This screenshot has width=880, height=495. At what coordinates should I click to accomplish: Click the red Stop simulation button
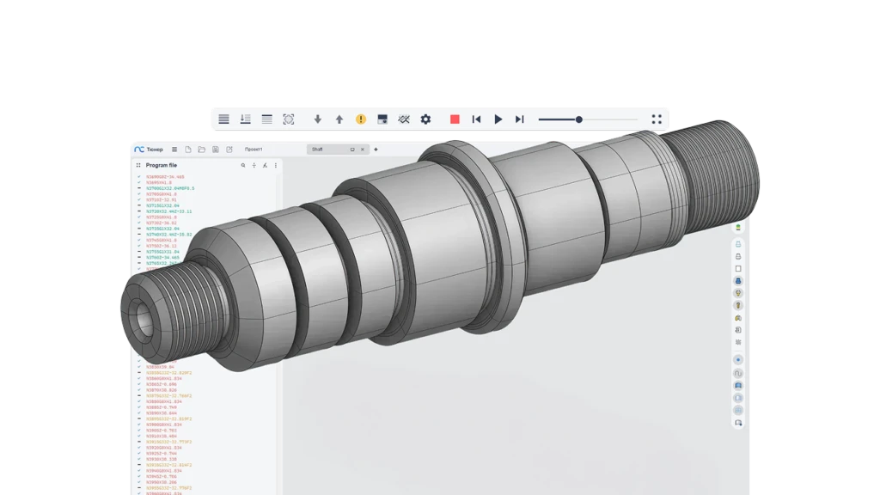[x=455, y=119]
